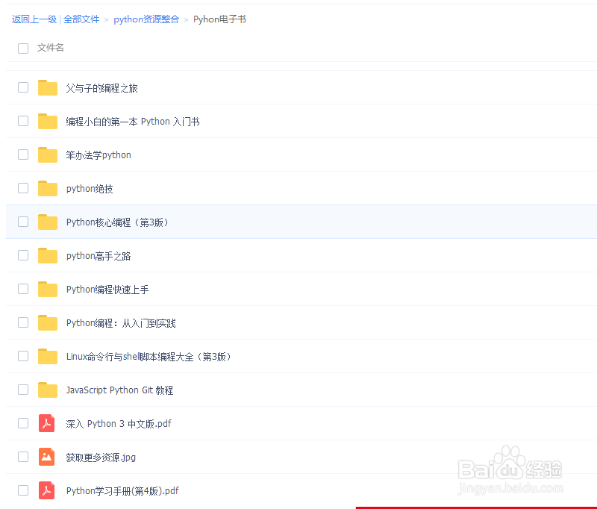Open python资源整合 breadcrumb link
This screenshot has width=597, height=509.
tap(146, 19)
